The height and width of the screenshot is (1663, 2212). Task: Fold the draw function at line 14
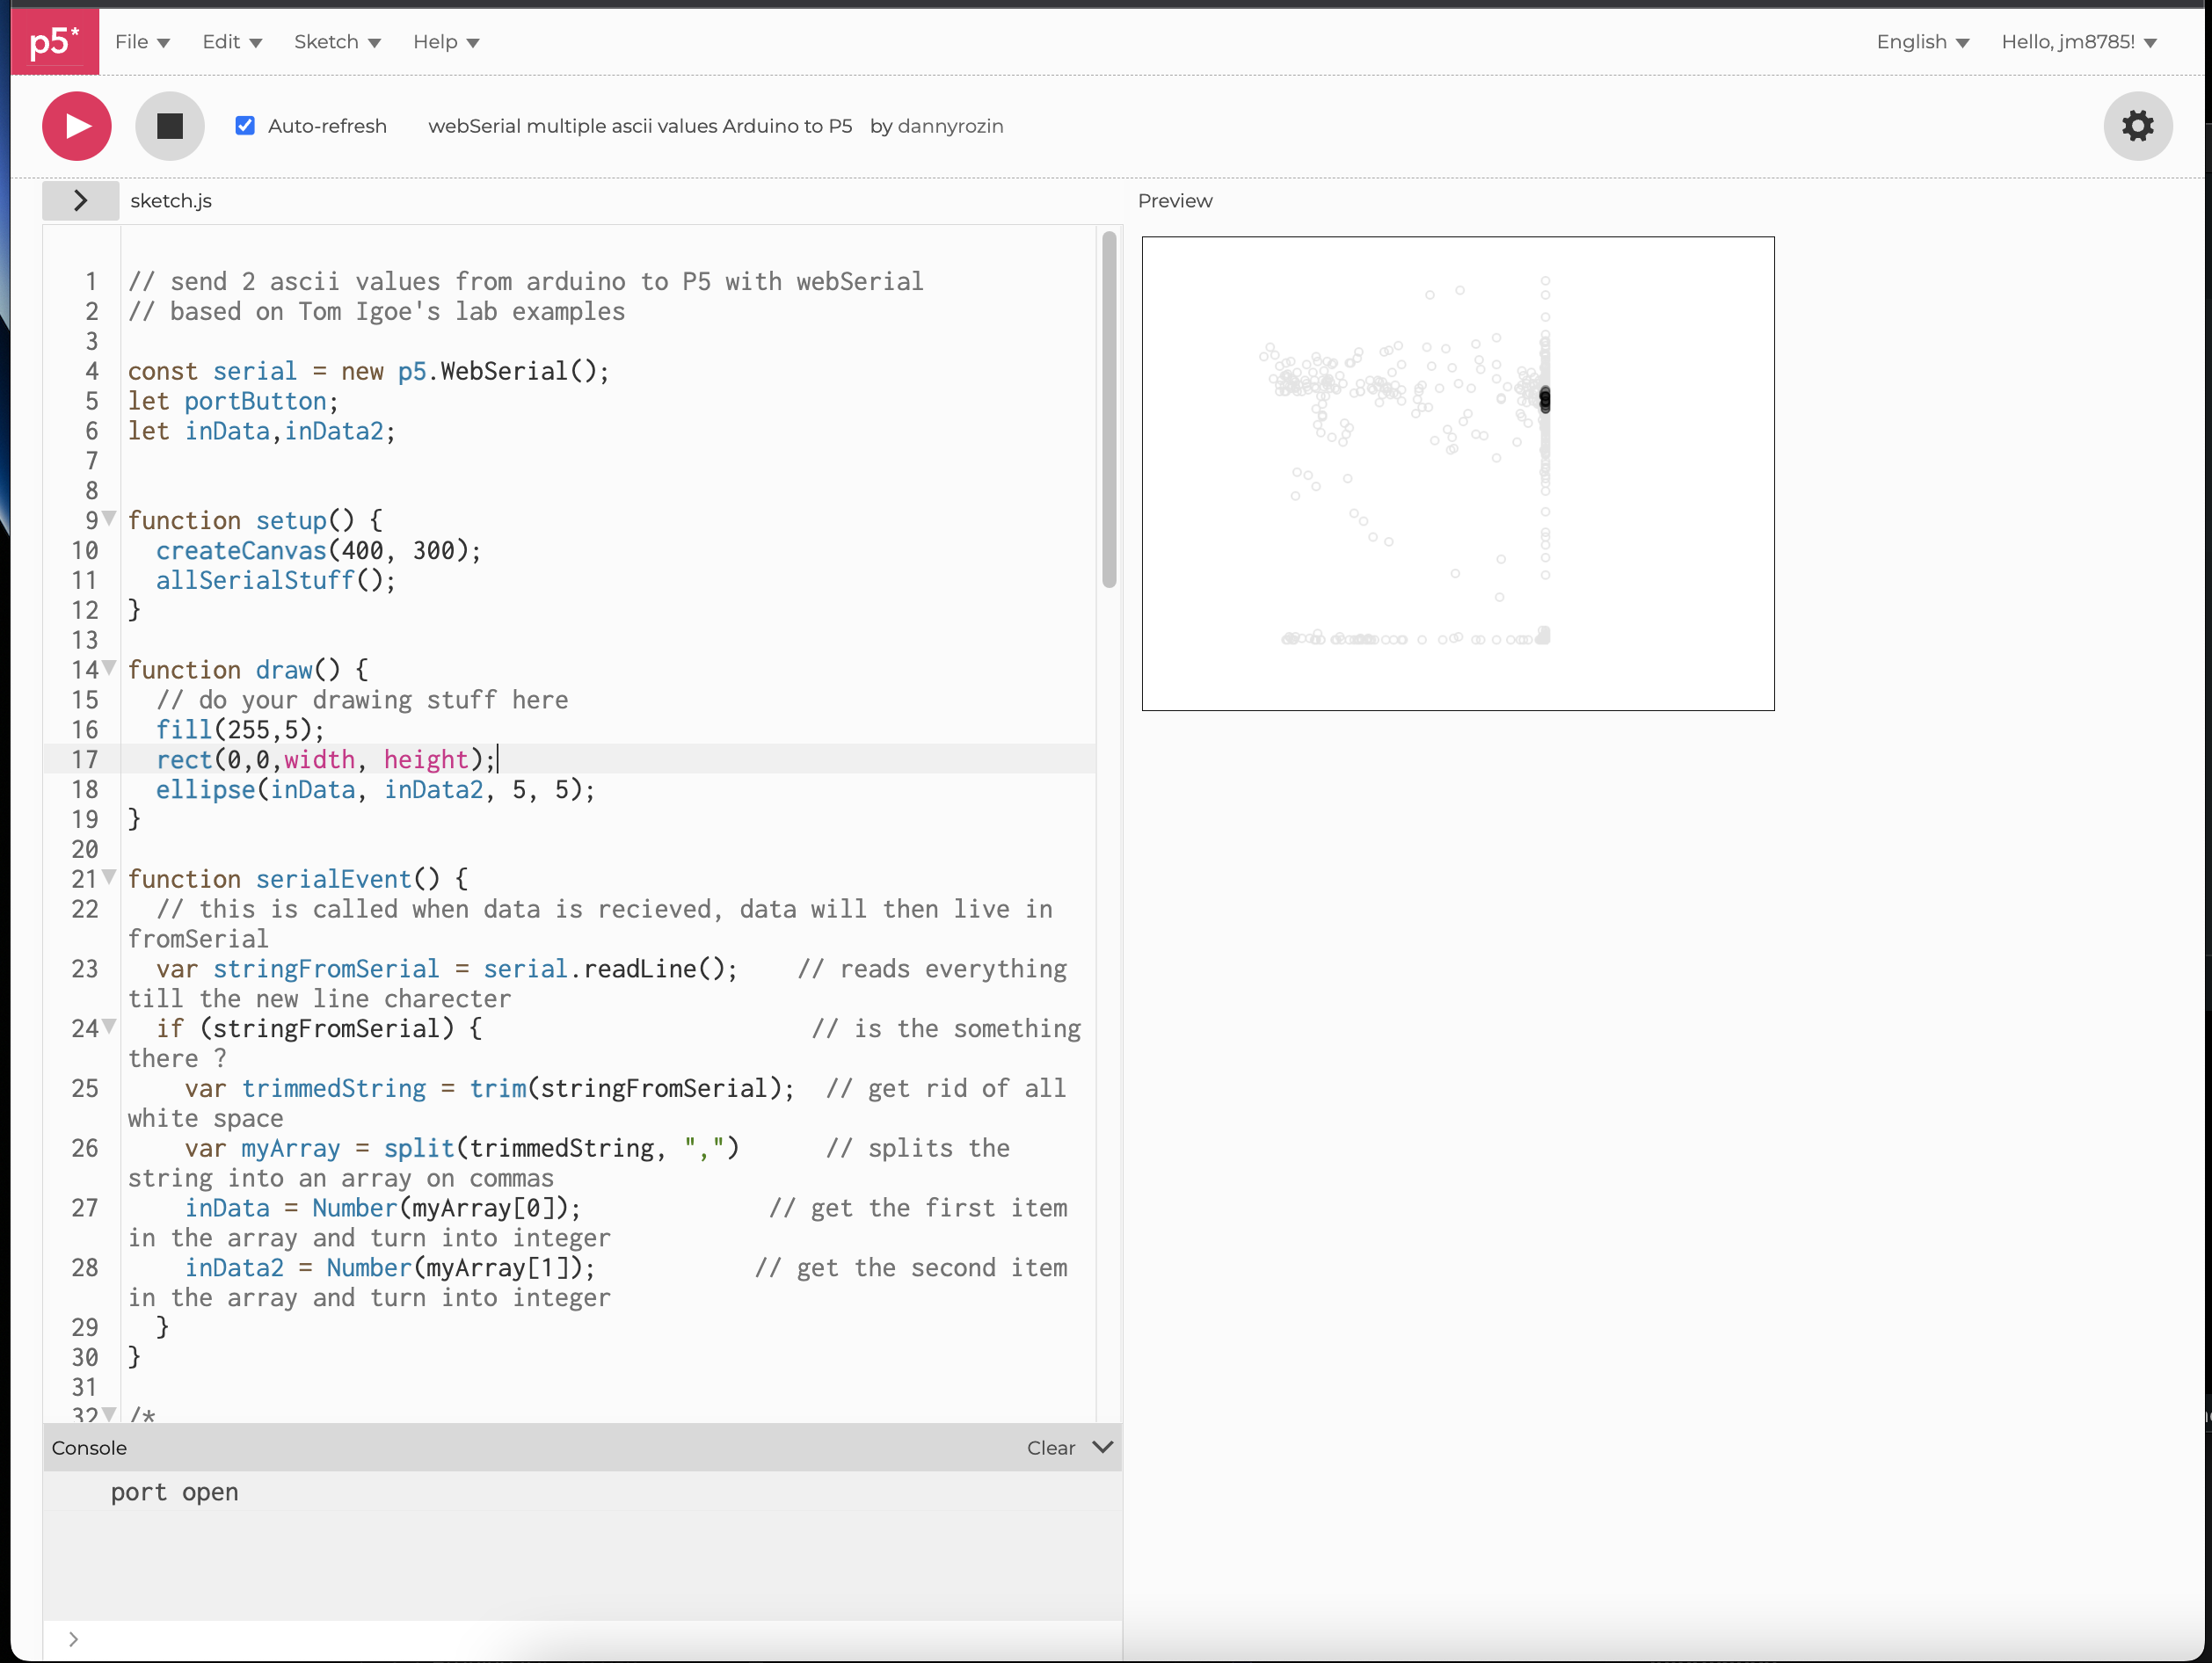click(x=110, y=667)
